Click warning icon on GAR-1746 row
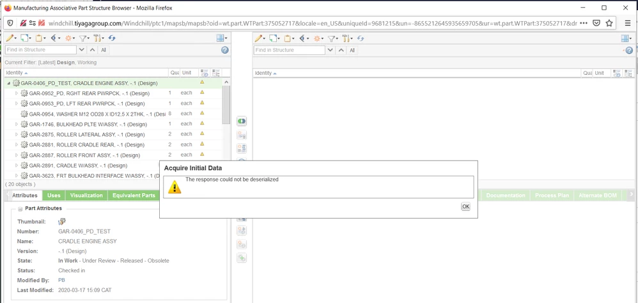638x303 pixels. [202, 123]
